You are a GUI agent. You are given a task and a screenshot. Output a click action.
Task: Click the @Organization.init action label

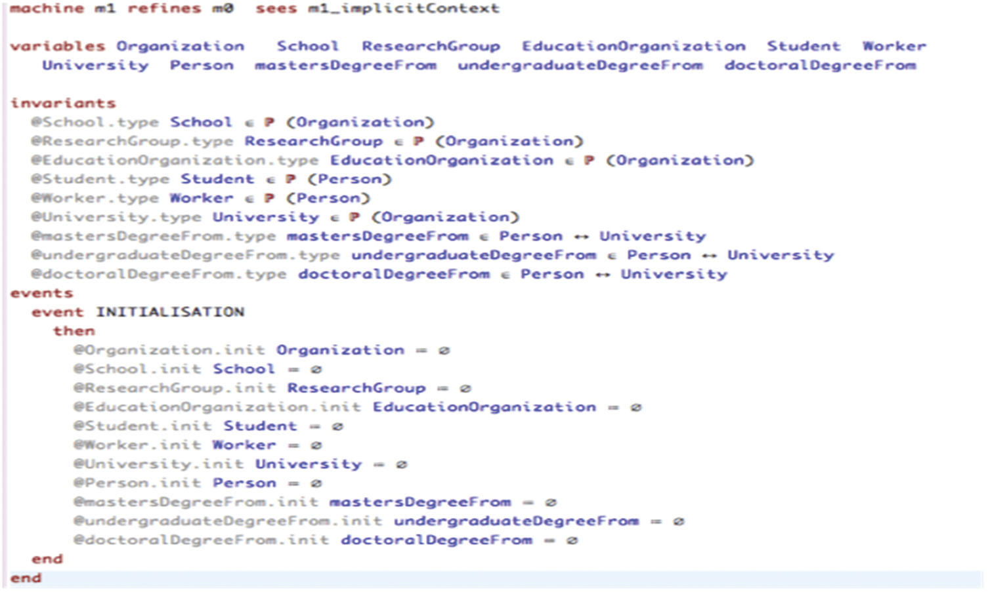click(x=169, y=351)
